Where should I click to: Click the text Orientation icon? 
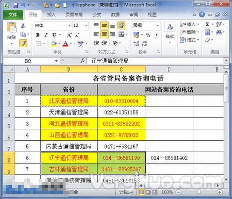pyautogui.click(x=115, y=43)
